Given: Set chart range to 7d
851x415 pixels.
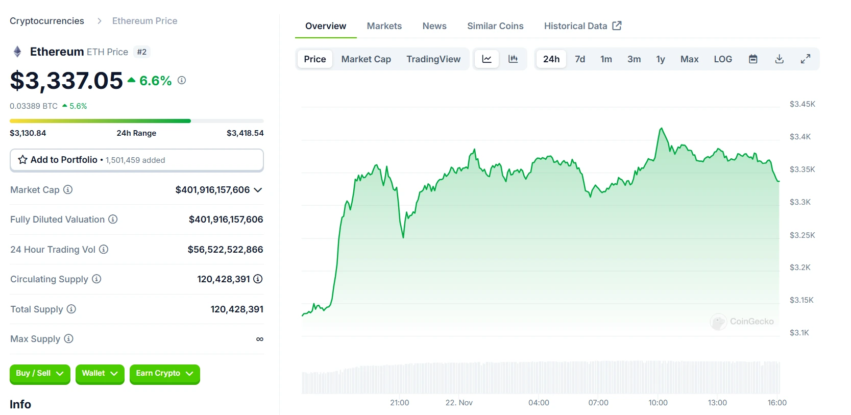Looking at the screenshot, I should tap(580, 59).
